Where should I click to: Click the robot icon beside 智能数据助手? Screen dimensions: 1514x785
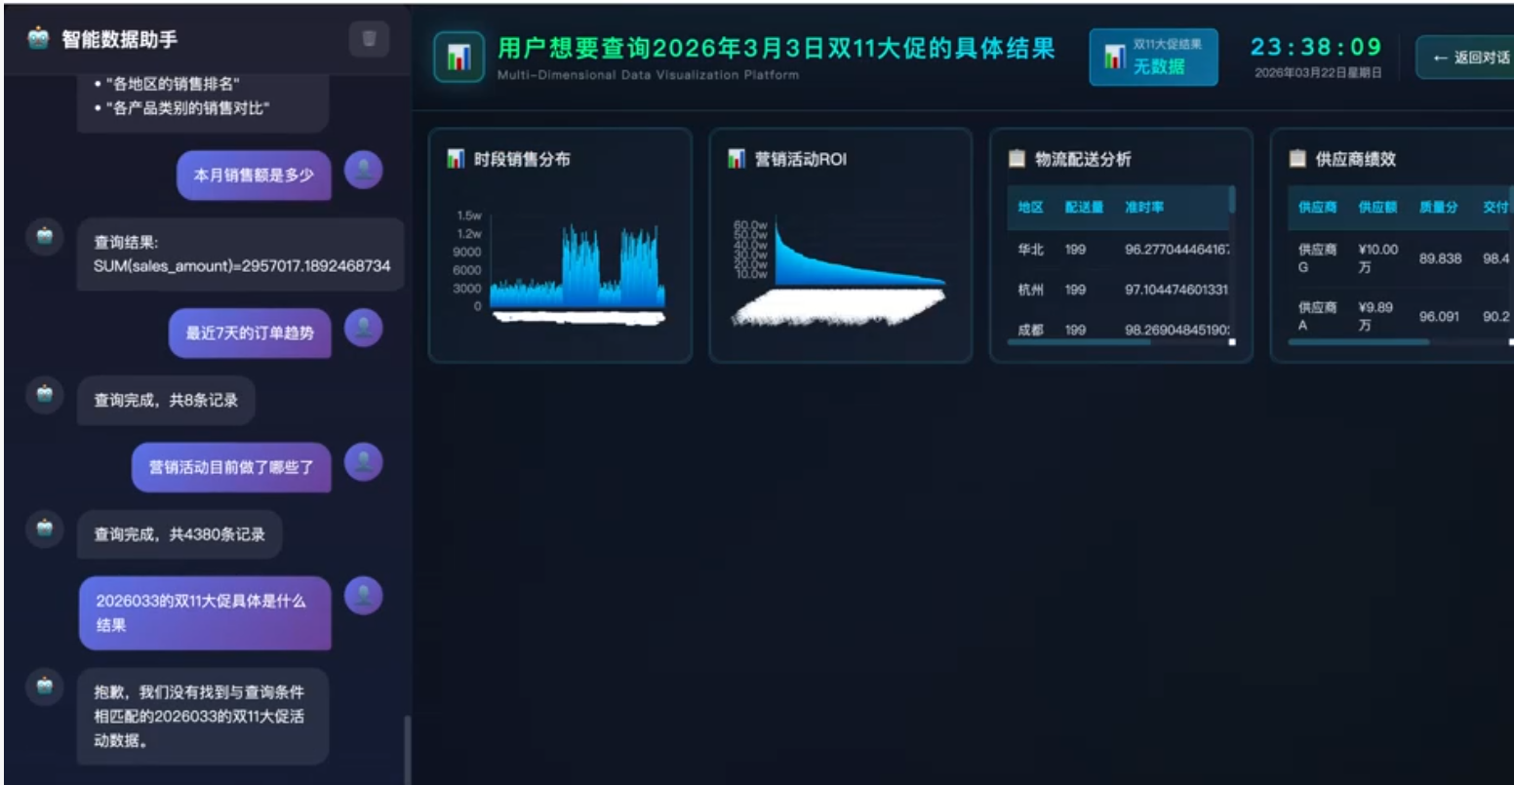click(x=38, y=39)
